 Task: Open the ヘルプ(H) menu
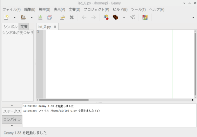pyautogui.click(x=157, y=10)
